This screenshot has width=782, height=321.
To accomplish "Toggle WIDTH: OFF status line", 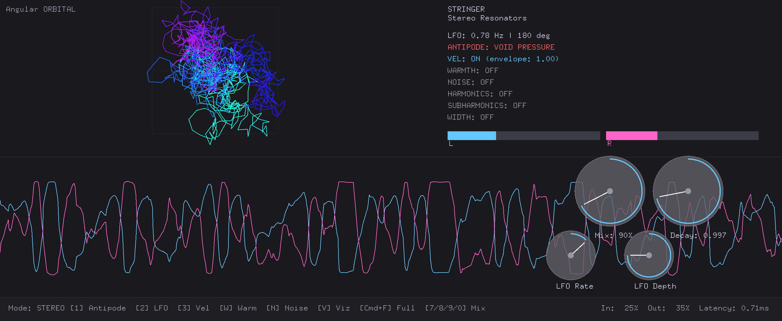I will [x=470, y=117].
